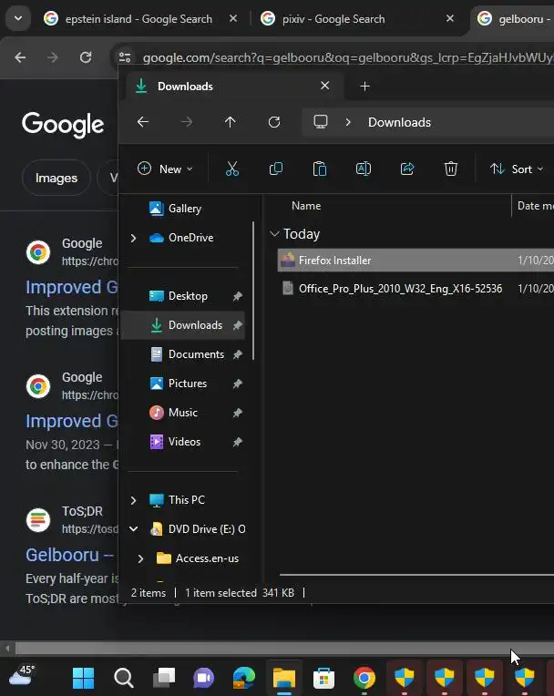The width and height of the screenshot is (554, 696).
Task: Click Explorer navigation pane scrollbar
Action: [x=253, y=291]
